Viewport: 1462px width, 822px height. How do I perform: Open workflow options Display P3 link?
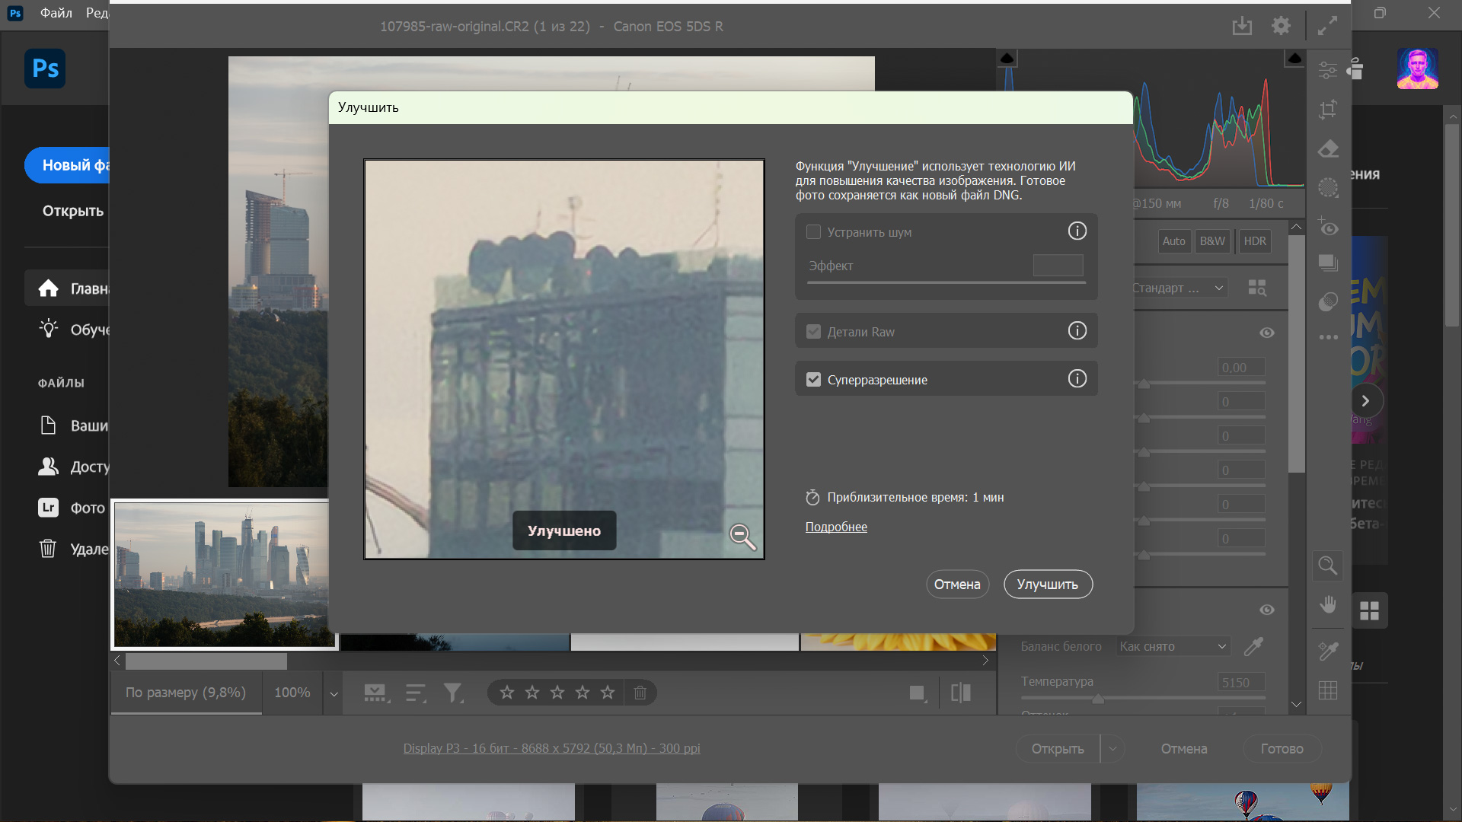tap(551, 748)
